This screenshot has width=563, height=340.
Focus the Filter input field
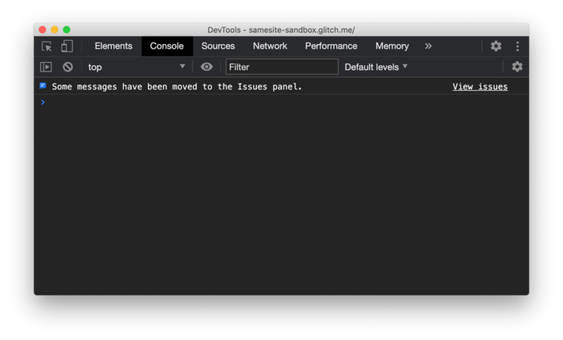click(281, 67)
